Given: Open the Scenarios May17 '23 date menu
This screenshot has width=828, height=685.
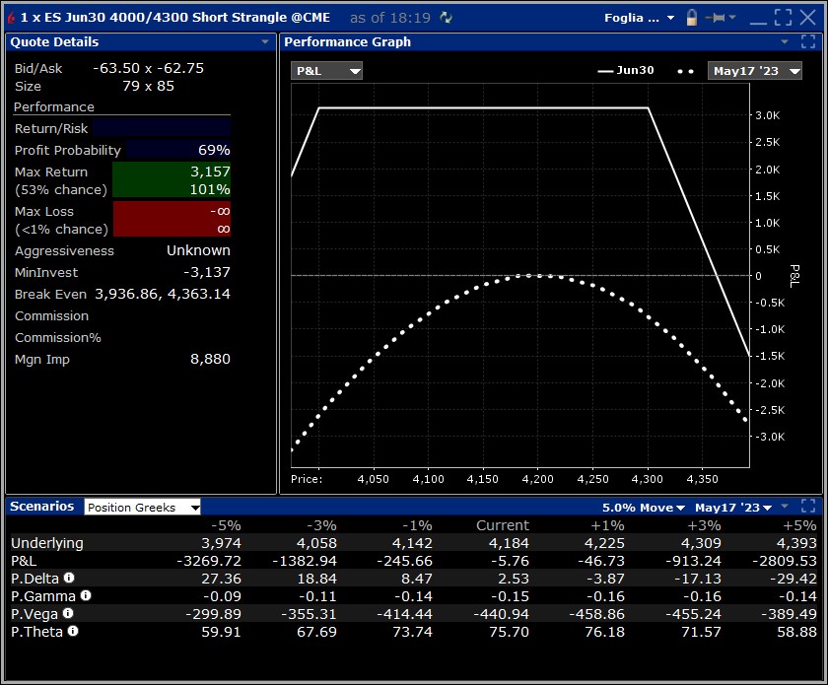Looking at the screenshot, I should tap(733, 508).
